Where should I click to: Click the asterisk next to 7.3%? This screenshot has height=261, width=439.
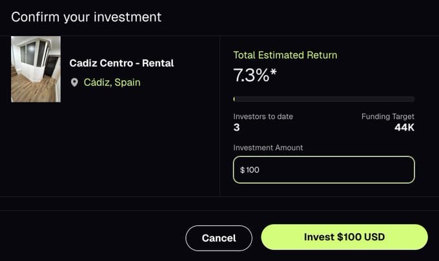tap(273, 72)
